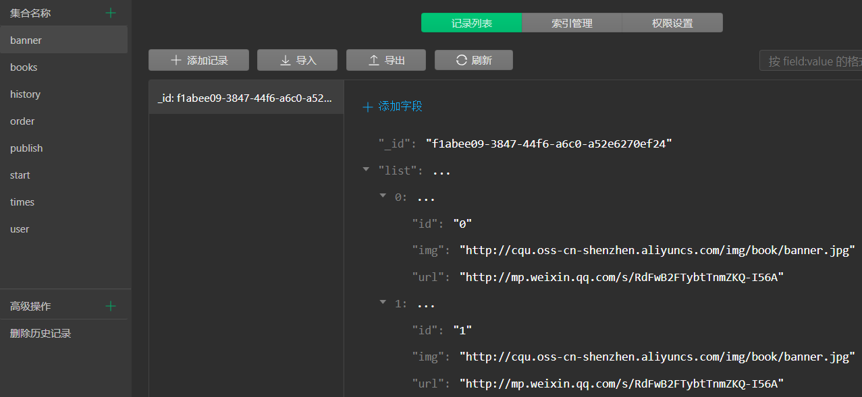Select the user collection
Image resolution: width=862 pixels, height=397 pixels.
coord(63,228)
